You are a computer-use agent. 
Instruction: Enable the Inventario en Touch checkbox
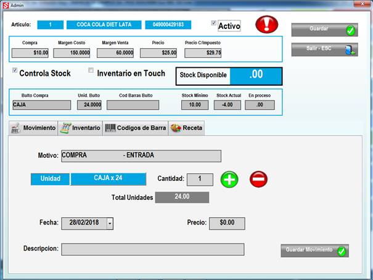click(91, 70)
